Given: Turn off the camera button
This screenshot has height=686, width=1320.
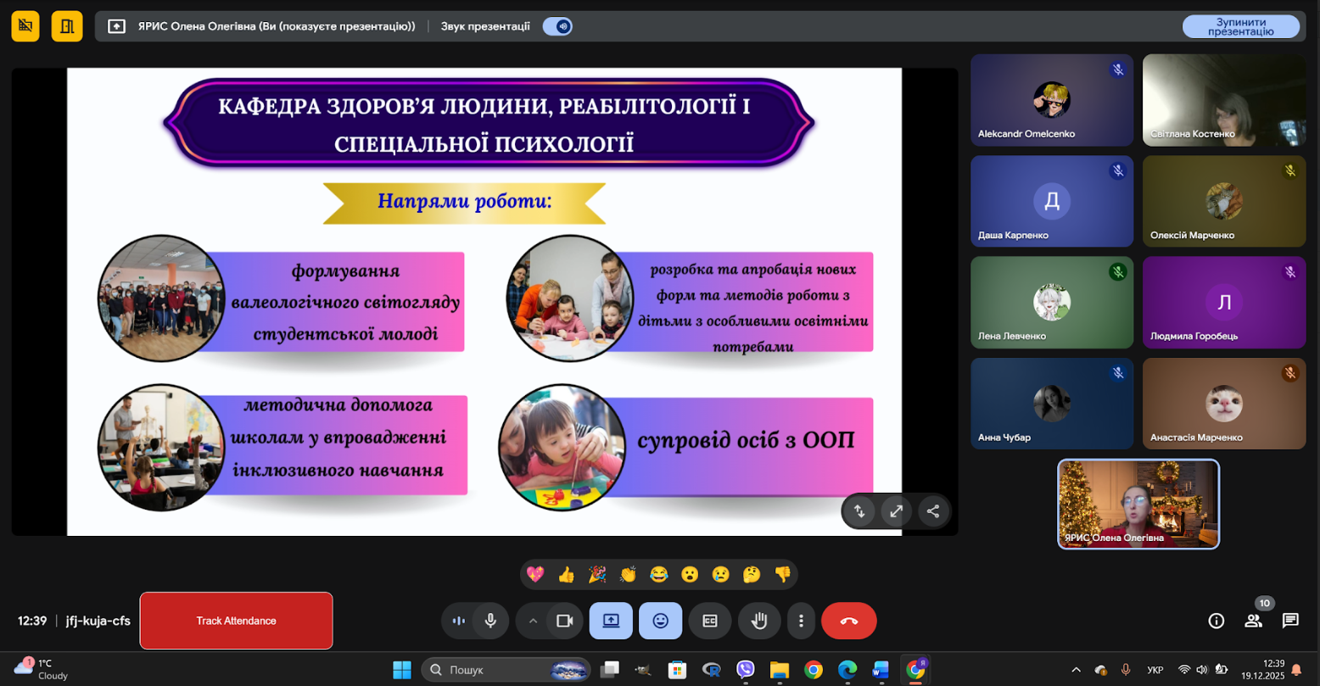Looking at the screenshot, I should click(564, 621).
